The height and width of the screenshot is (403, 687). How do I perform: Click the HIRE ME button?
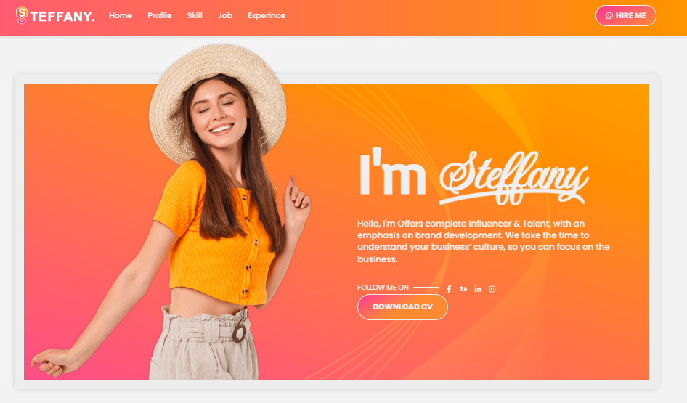pyautogui.click(x=626, y=16)
